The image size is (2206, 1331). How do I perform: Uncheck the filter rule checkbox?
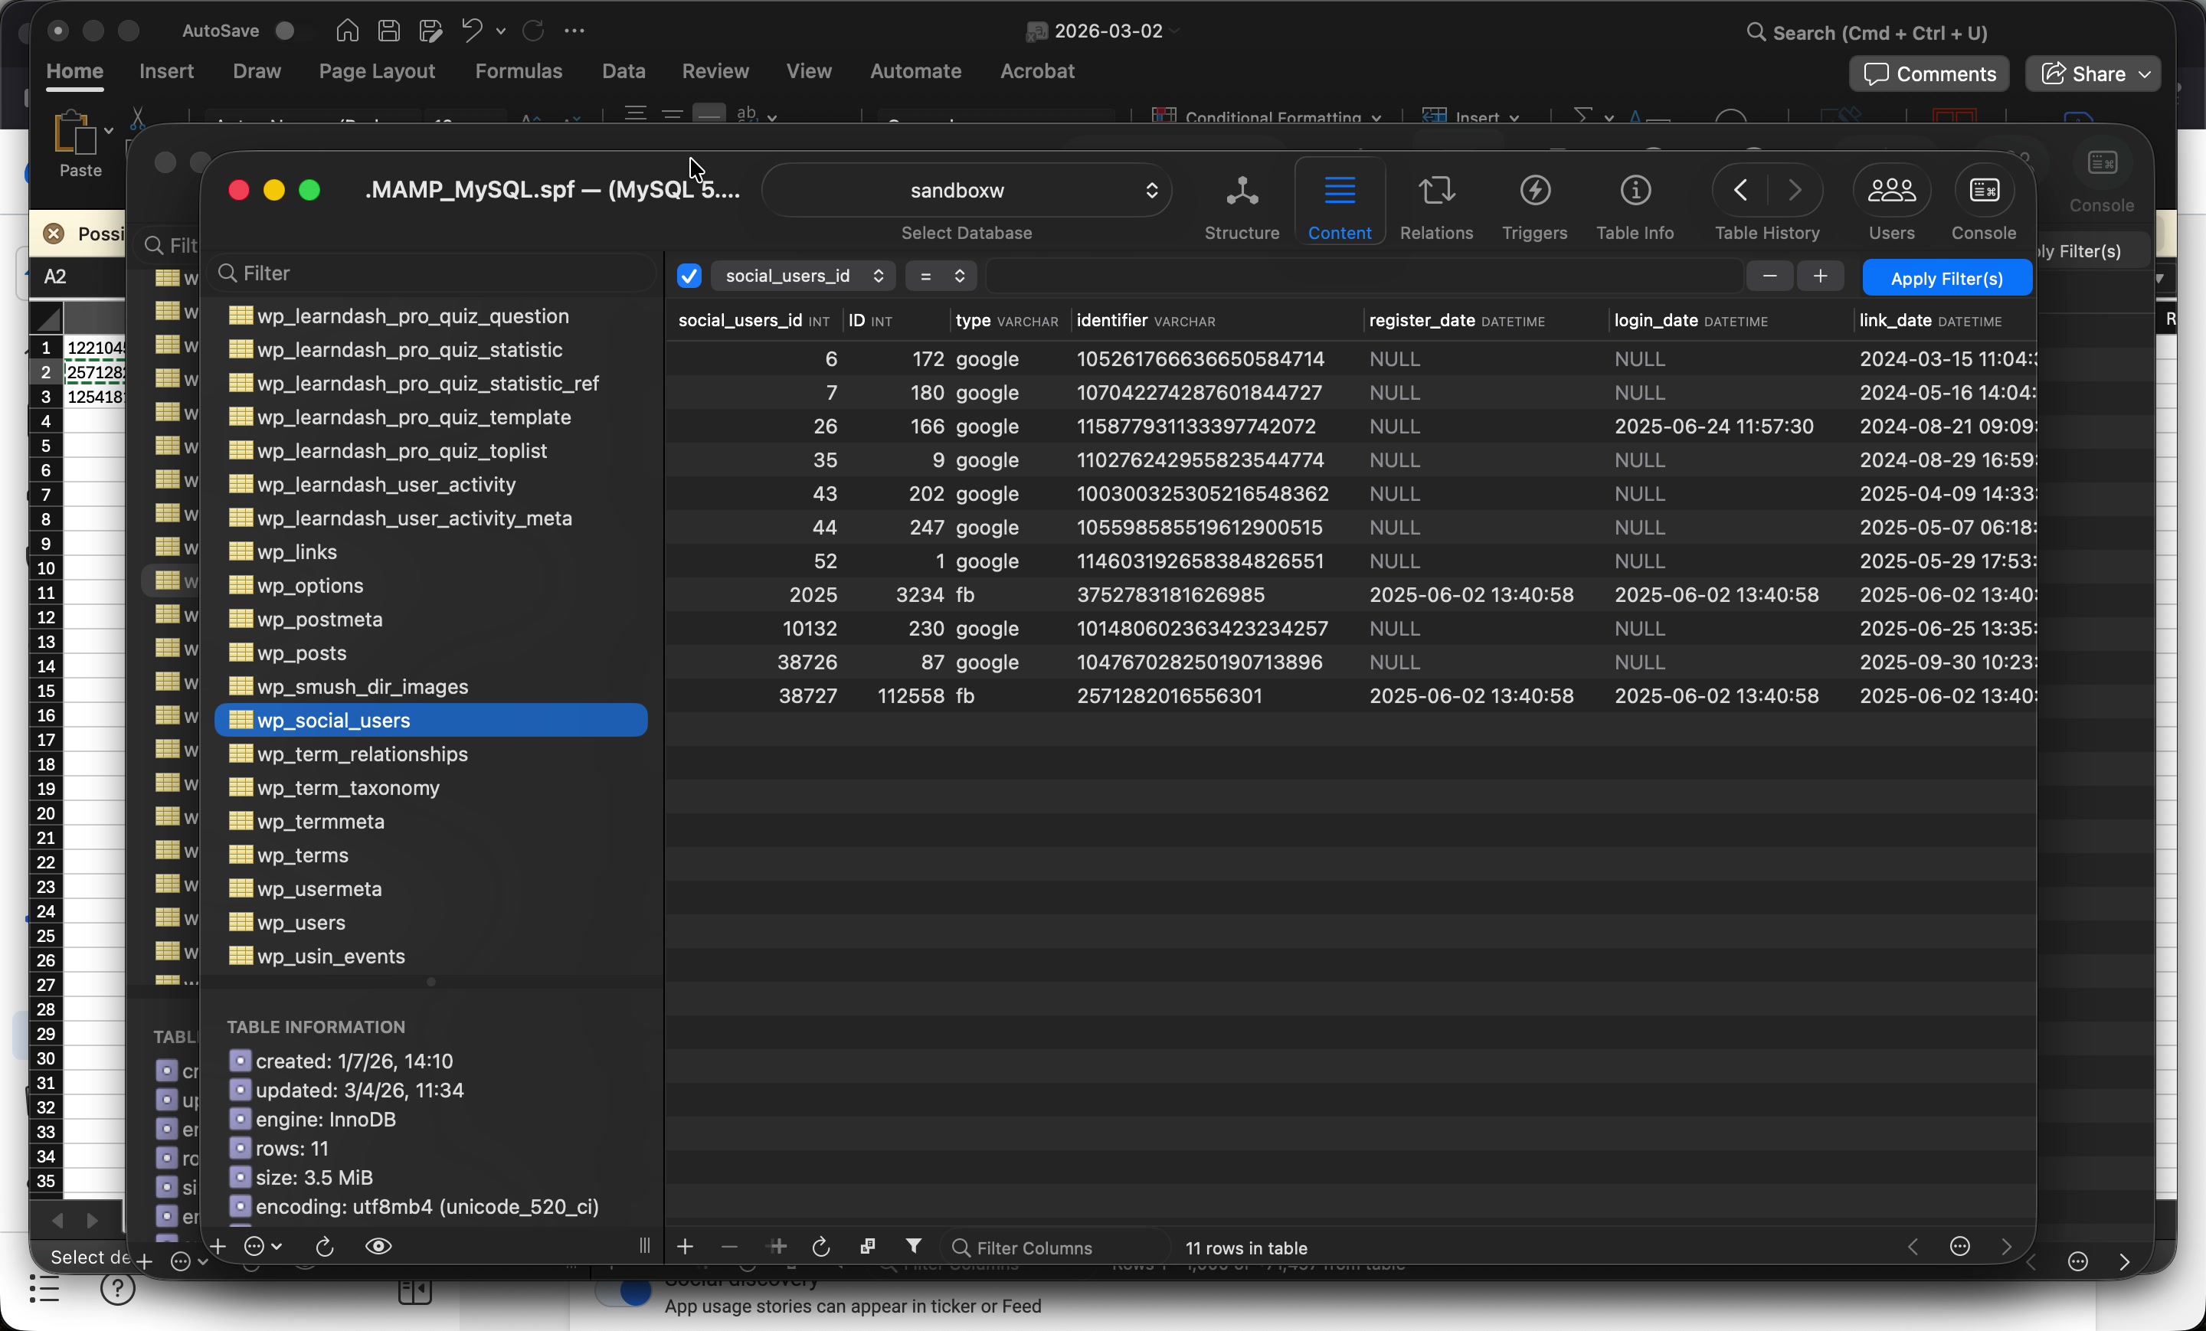click(689, 276)
